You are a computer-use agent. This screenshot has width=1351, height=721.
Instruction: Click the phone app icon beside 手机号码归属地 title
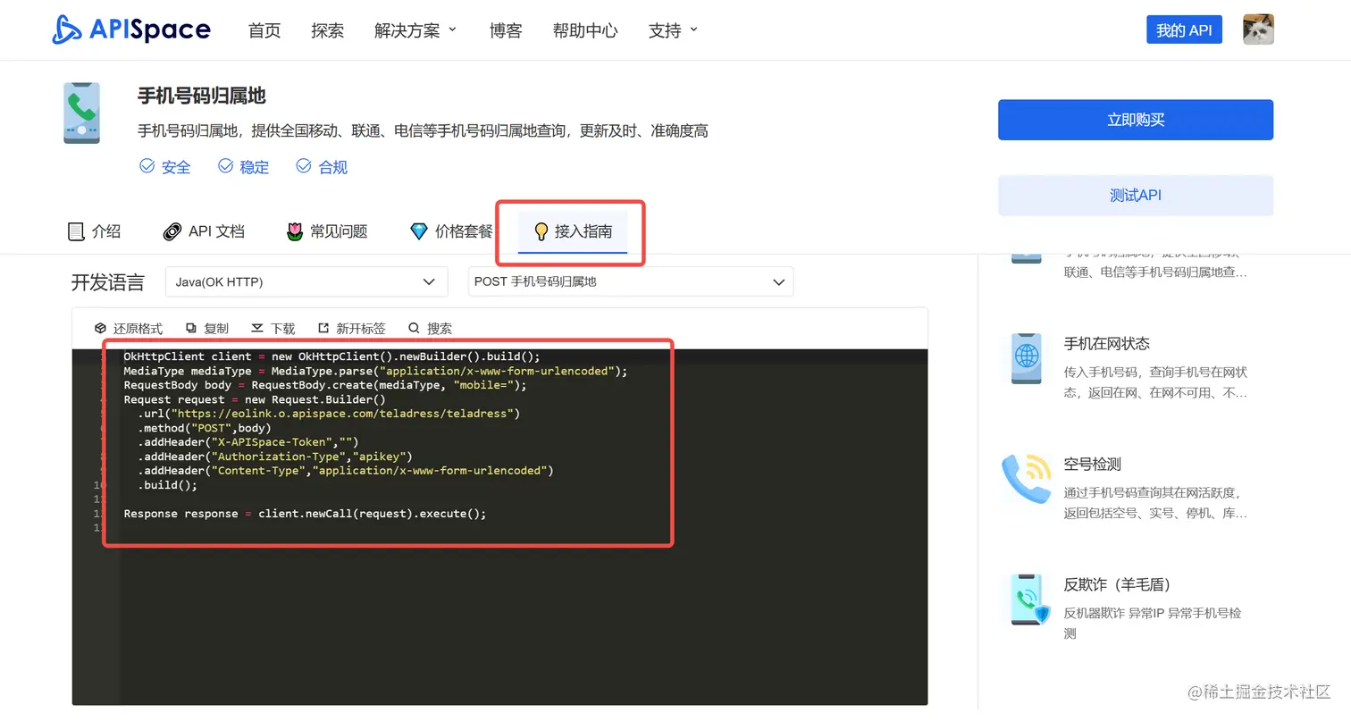pyautogui.click(x=82, y=113)
